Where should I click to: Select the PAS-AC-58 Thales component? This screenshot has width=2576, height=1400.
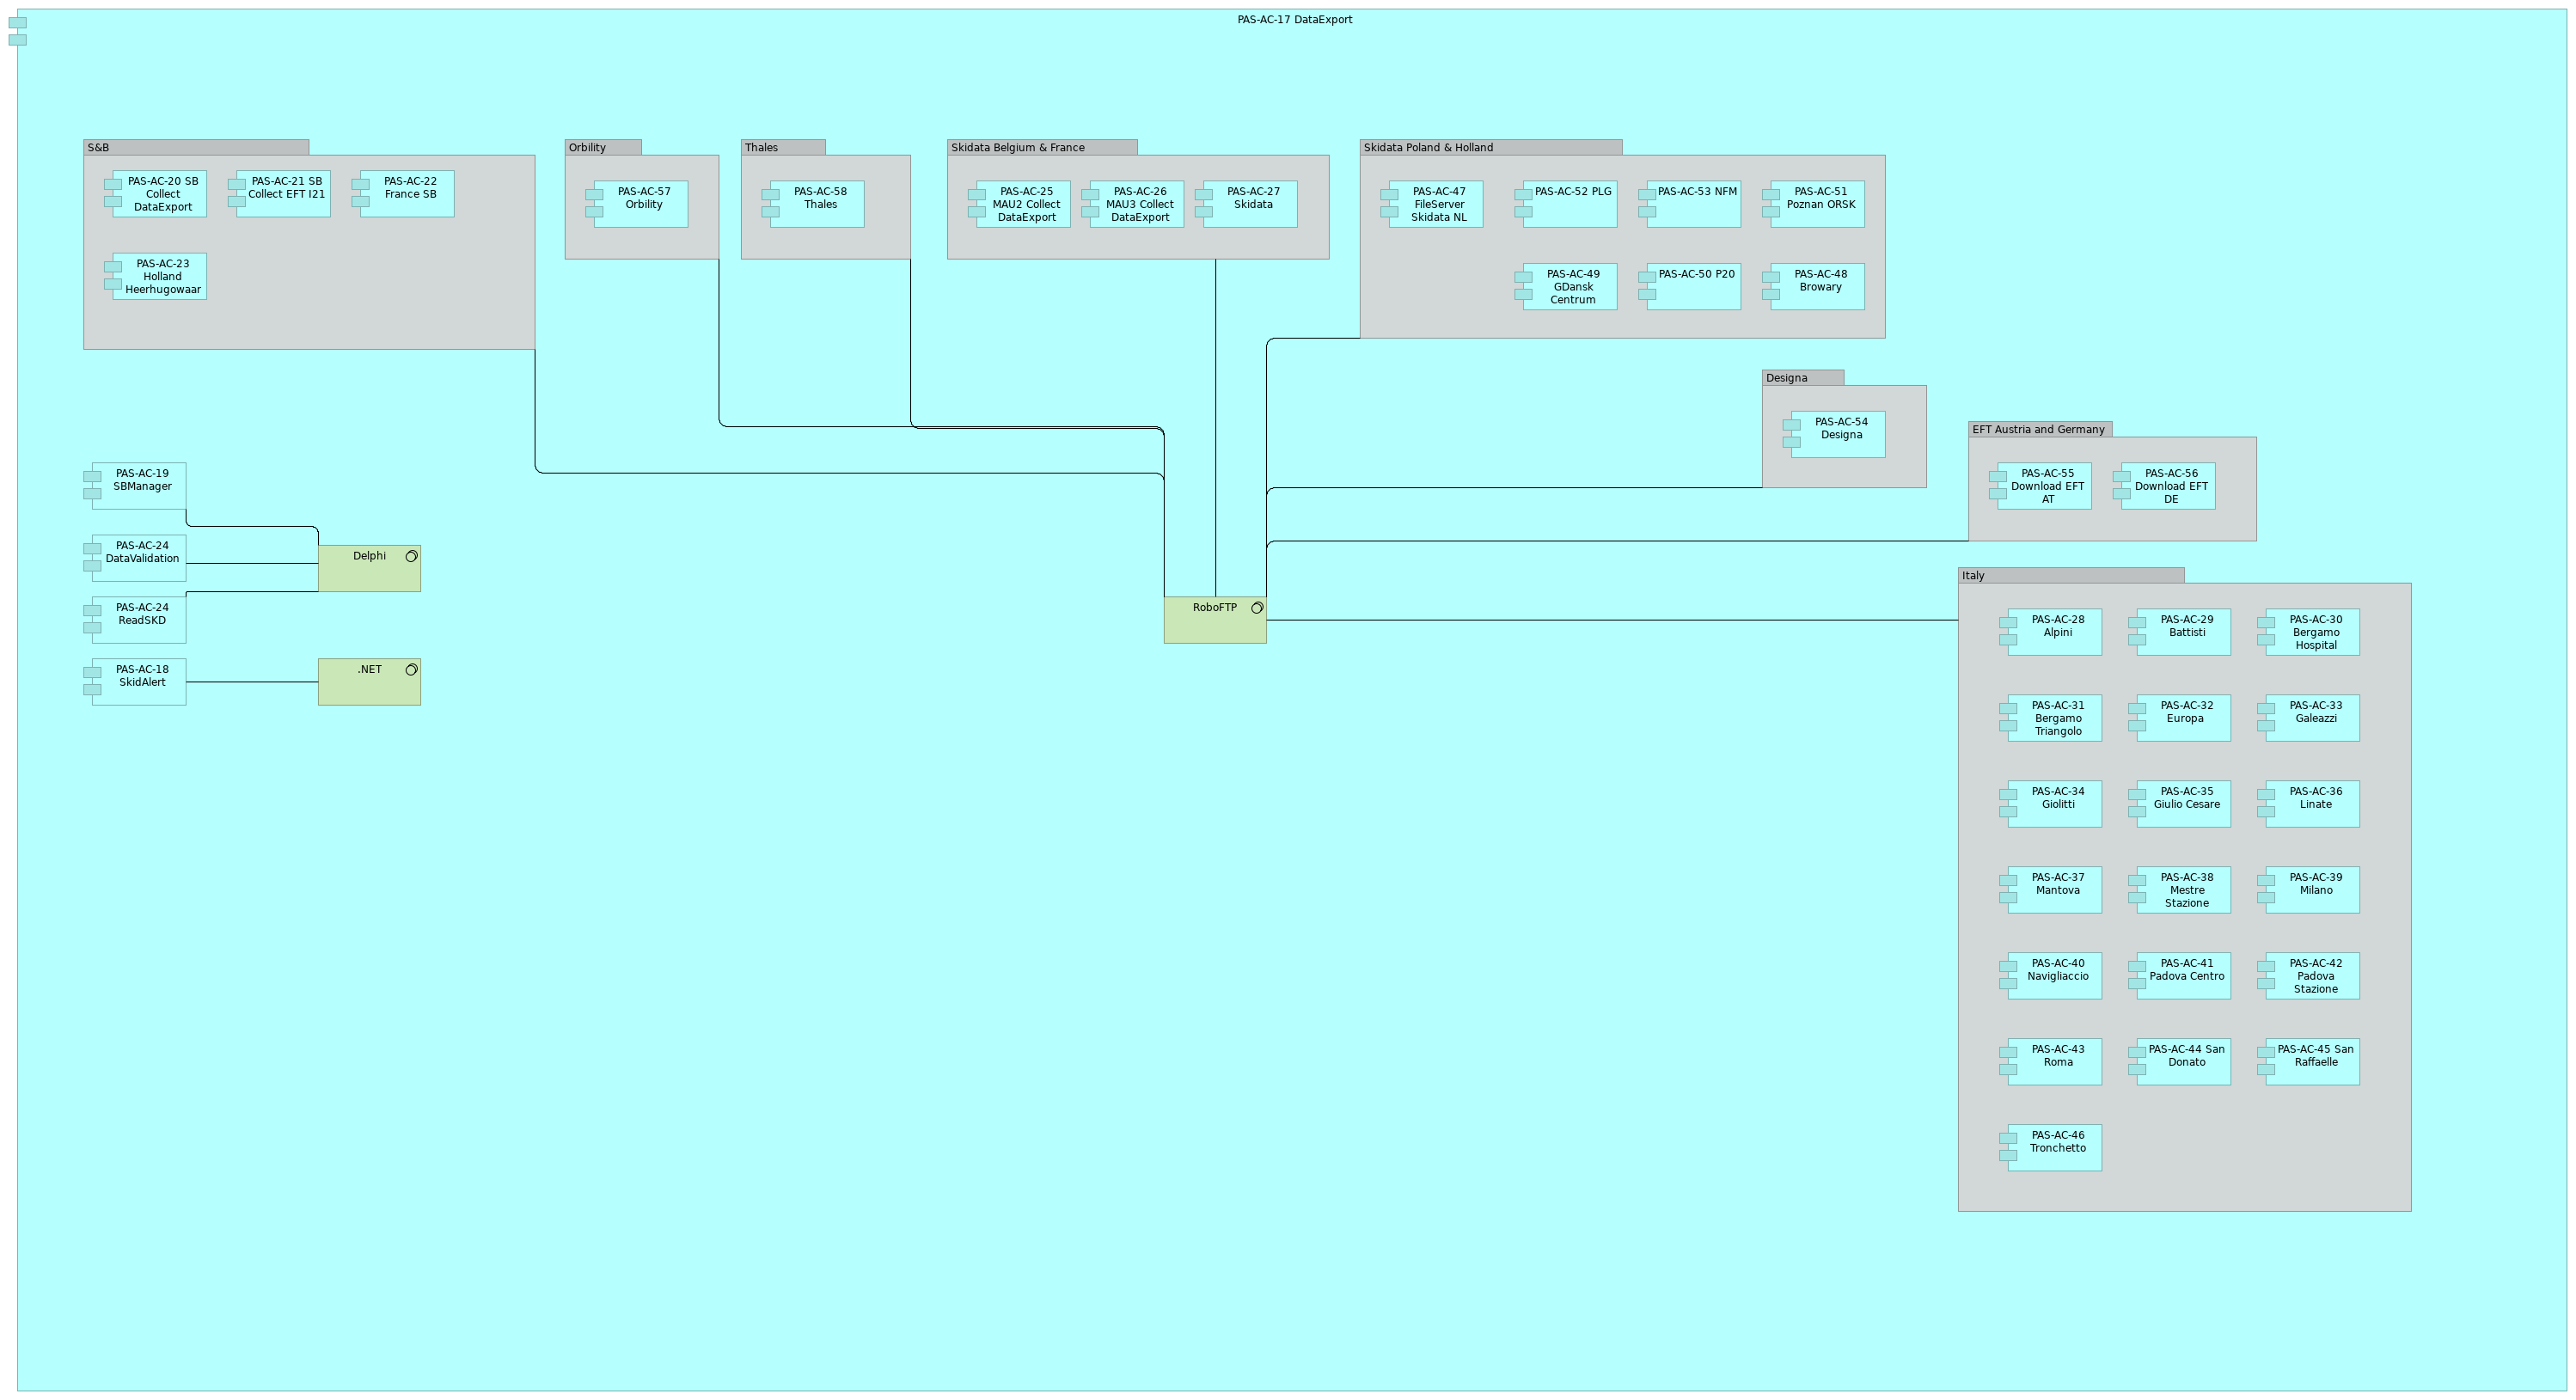(820, 204)
